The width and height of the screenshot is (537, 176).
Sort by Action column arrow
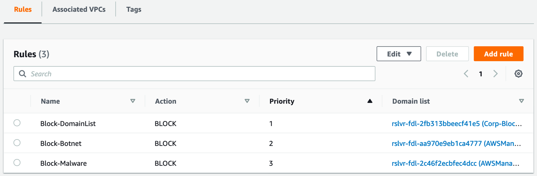pyautogui.click(x=247, y=101)
